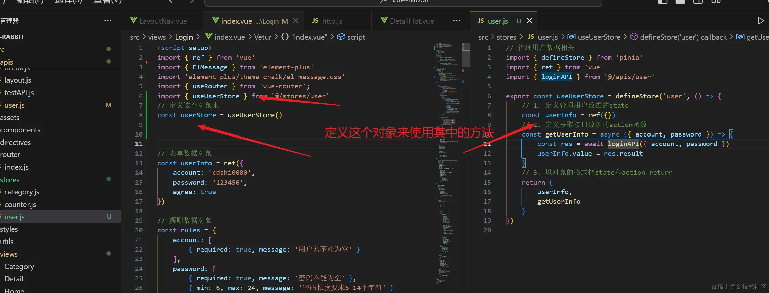This screenshot has width=769, height=293.
Task: Click 'defineStore' import on user.js line 2
Action: [x=563, y=57]
